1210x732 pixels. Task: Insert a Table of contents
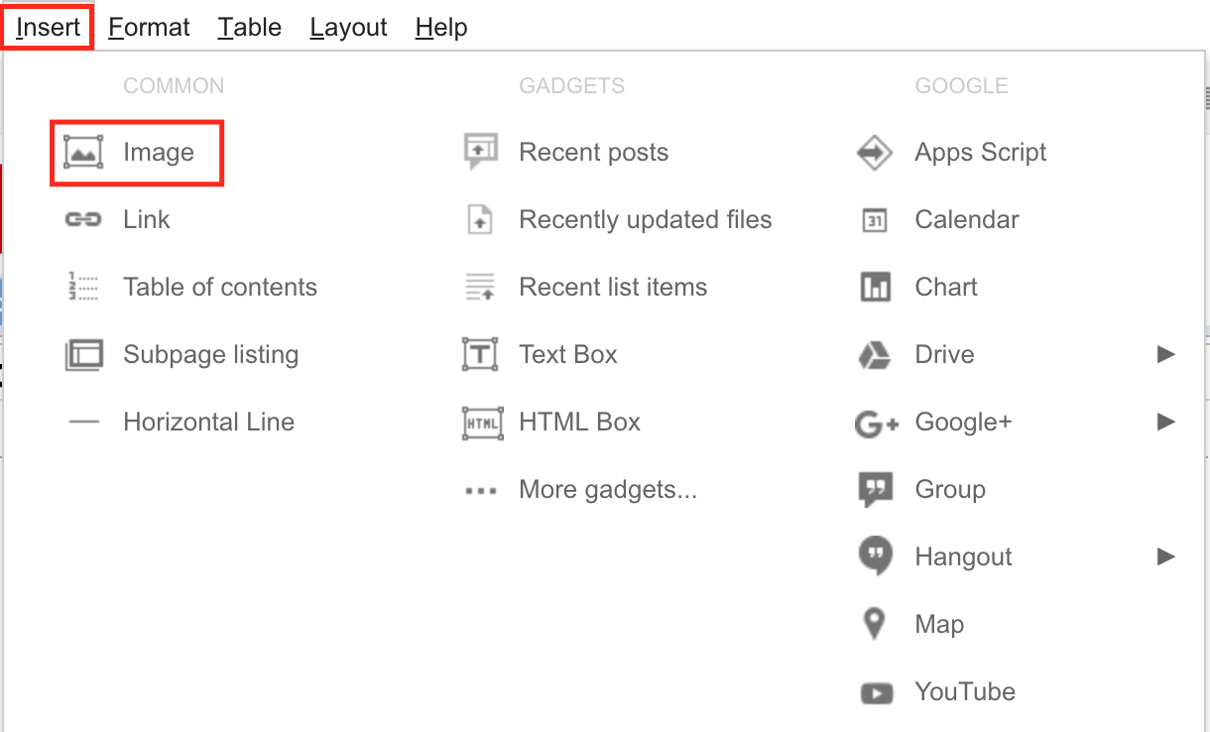[x=220, y=287]
